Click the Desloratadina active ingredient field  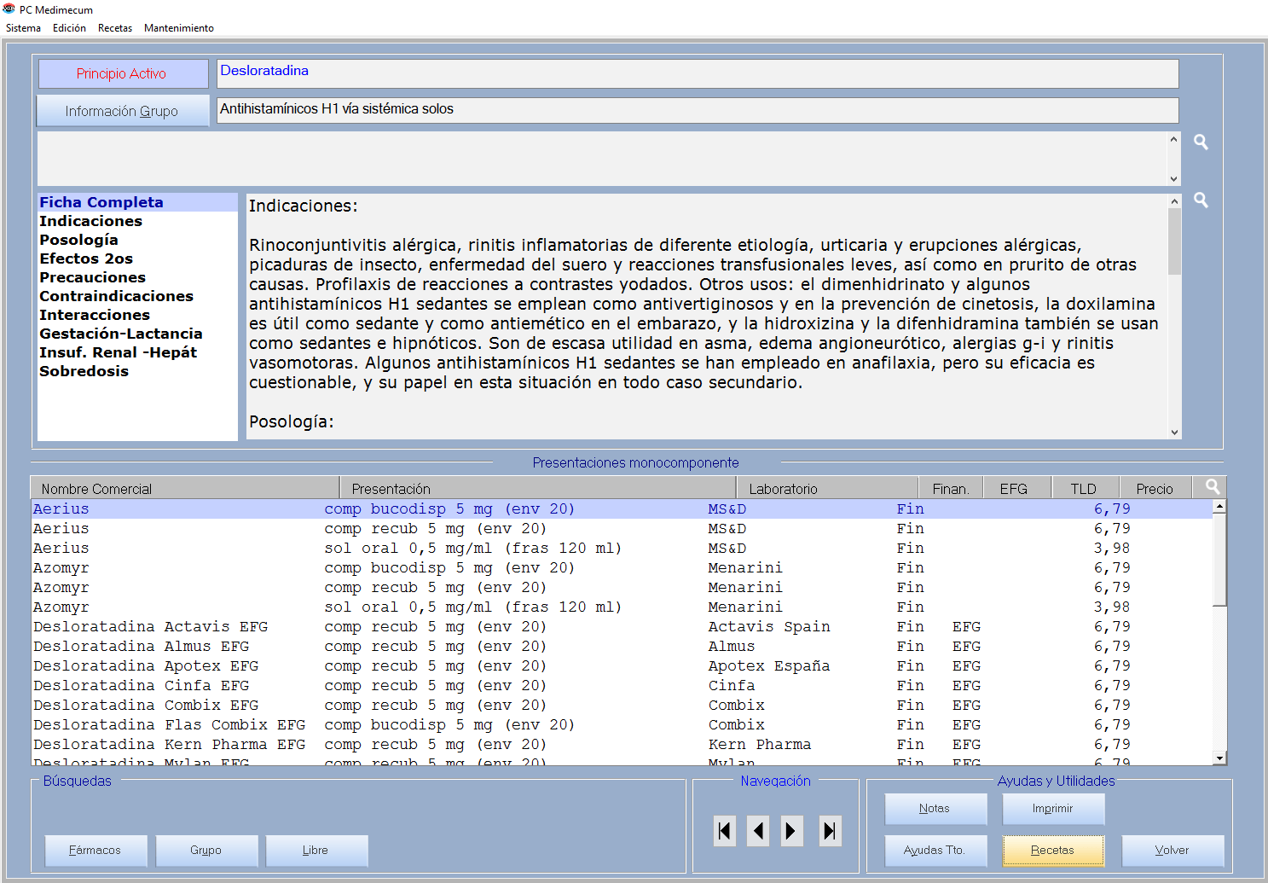click(x=697, y=73)
